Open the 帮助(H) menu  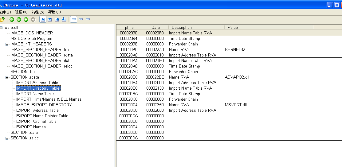coord(54,12)
